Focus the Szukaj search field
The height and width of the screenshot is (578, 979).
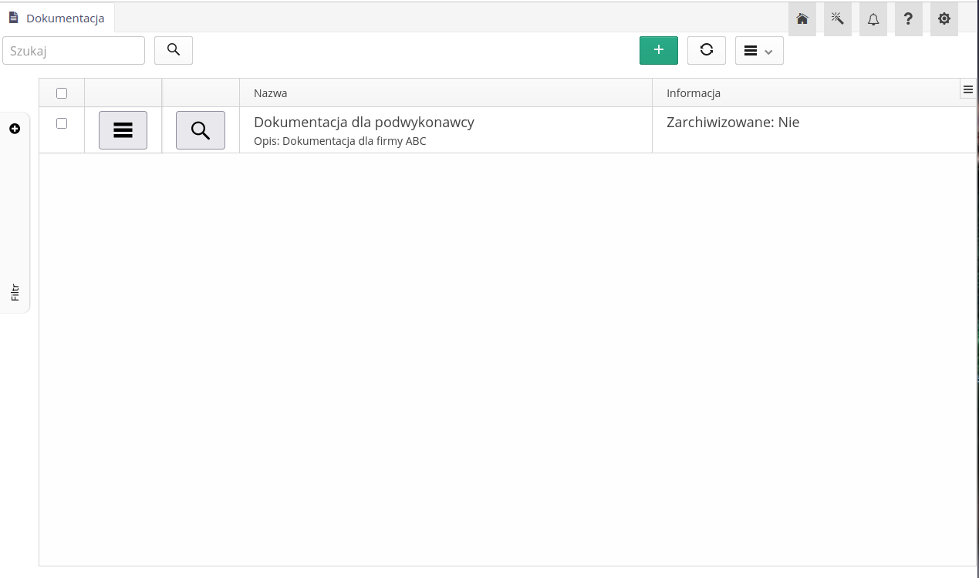point(74,51)
